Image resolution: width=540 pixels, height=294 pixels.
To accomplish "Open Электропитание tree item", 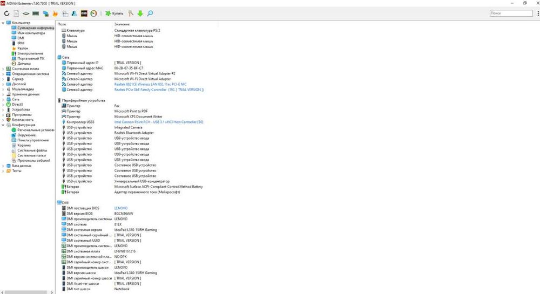I will 30,53.
